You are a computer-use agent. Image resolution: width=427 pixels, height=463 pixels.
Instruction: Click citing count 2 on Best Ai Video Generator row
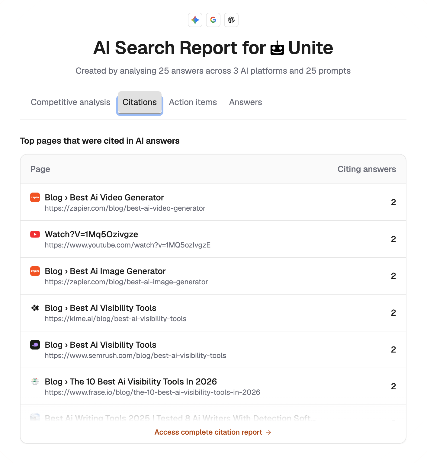393,202
